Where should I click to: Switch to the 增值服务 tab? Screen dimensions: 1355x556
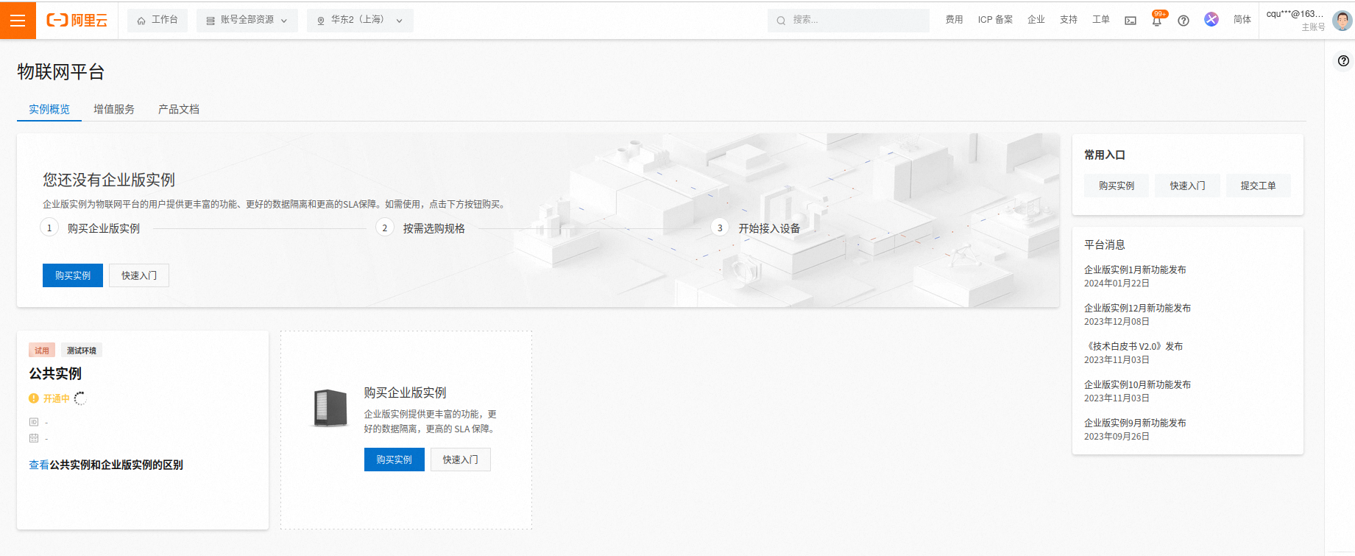pos(114,109)
